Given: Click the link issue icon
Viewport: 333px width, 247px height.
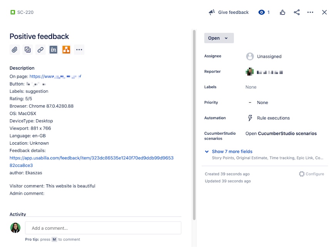Looking at the screenshot, I should click(x=40, y=50).
